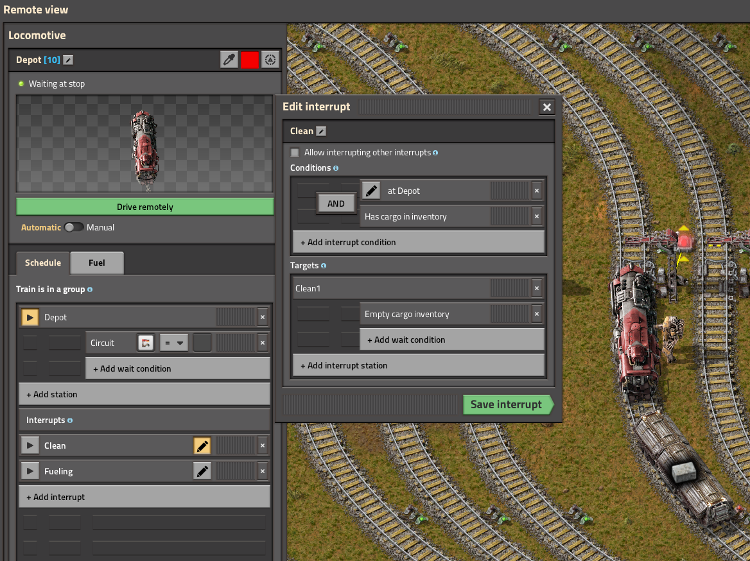Viewport: 750px width, 561px height.
Task: Edit the at Depot condition station
Action: [x=371, y=191]
